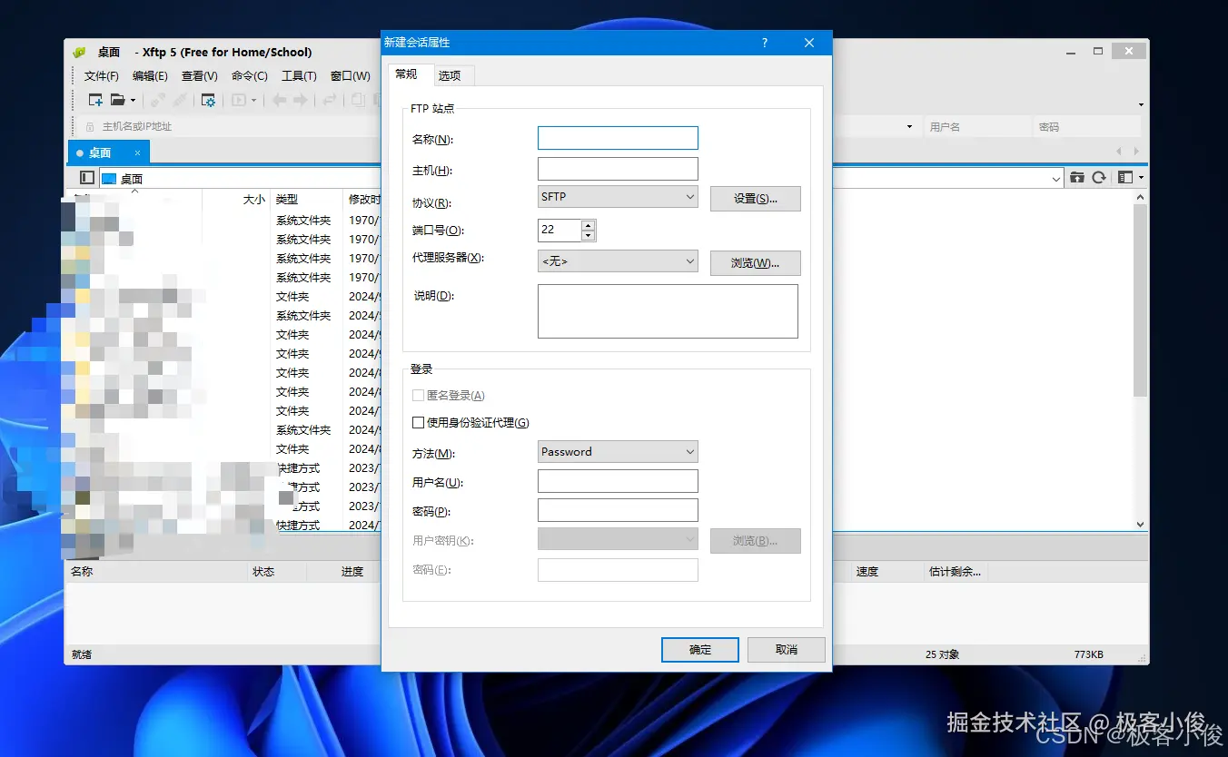The image size is (1228, 757).
Task: Open session properties via the window-gear icon
Action: [208, 100]
